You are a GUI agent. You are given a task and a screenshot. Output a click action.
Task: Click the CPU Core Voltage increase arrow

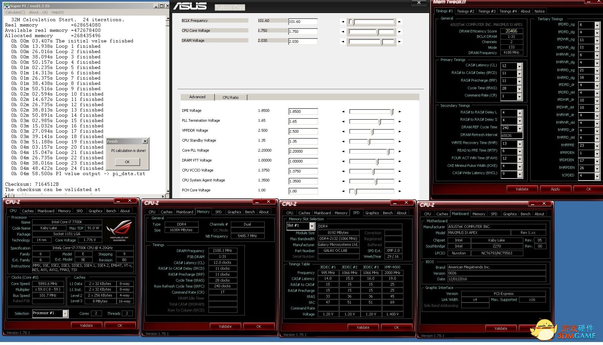click(399, 32)
